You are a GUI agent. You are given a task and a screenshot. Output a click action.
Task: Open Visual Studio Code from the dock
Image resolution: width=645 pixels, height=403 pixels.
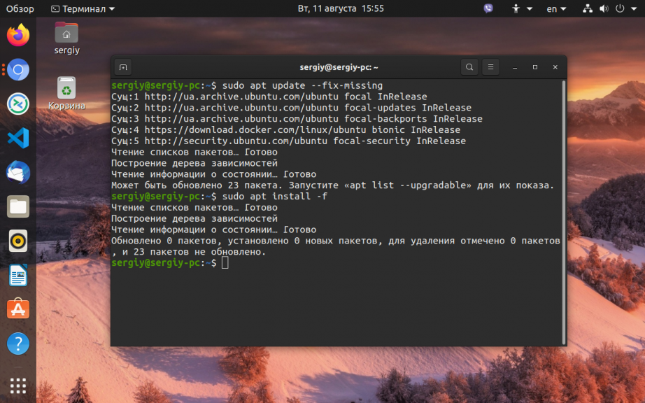pyautogui.click(x=18, y=138)
